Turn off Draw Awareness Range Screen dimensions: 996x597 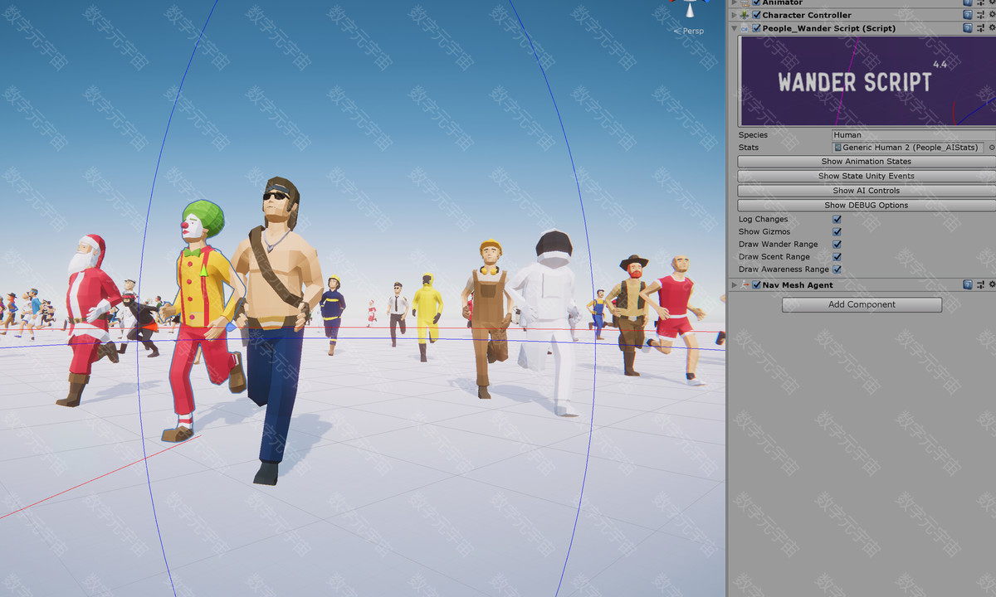(x=837, y=269)
